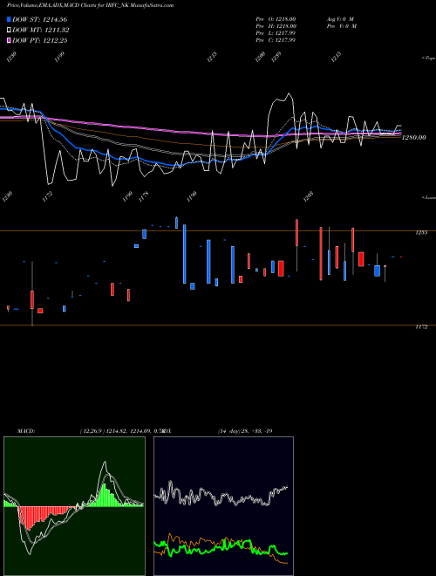Select the 'DOW PT: 1212.25' label
Viewport: 436px width, 576px height.
click(39, 41)
